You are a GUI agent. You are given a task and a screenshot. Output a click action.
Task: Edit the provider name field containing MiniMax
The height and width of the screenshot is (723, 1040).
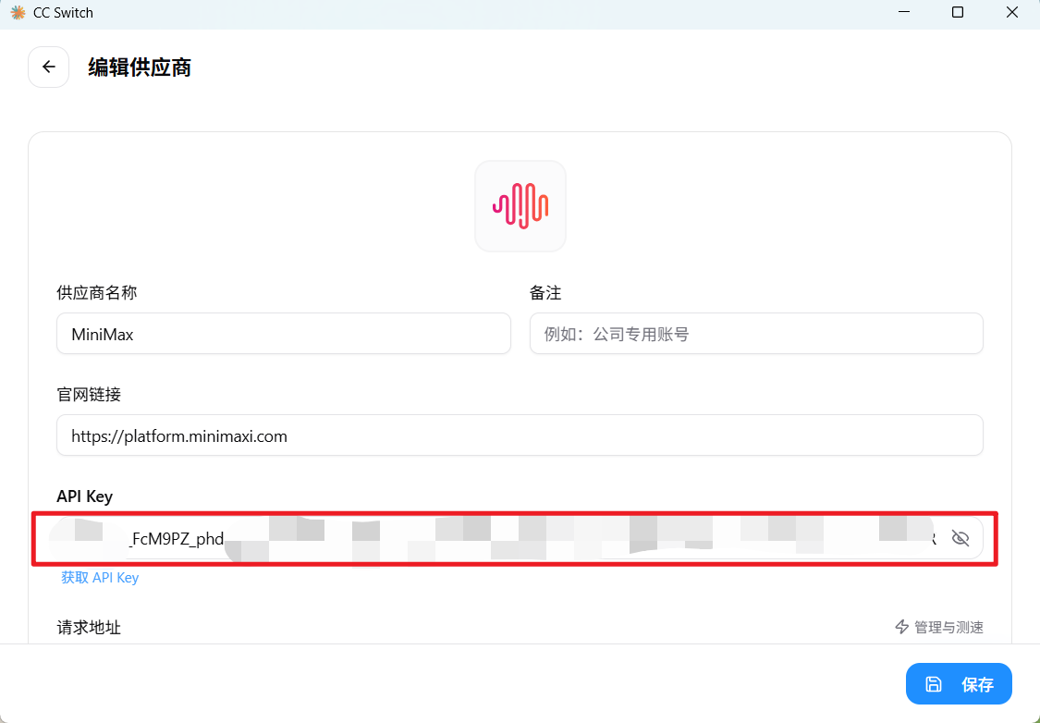283,334
